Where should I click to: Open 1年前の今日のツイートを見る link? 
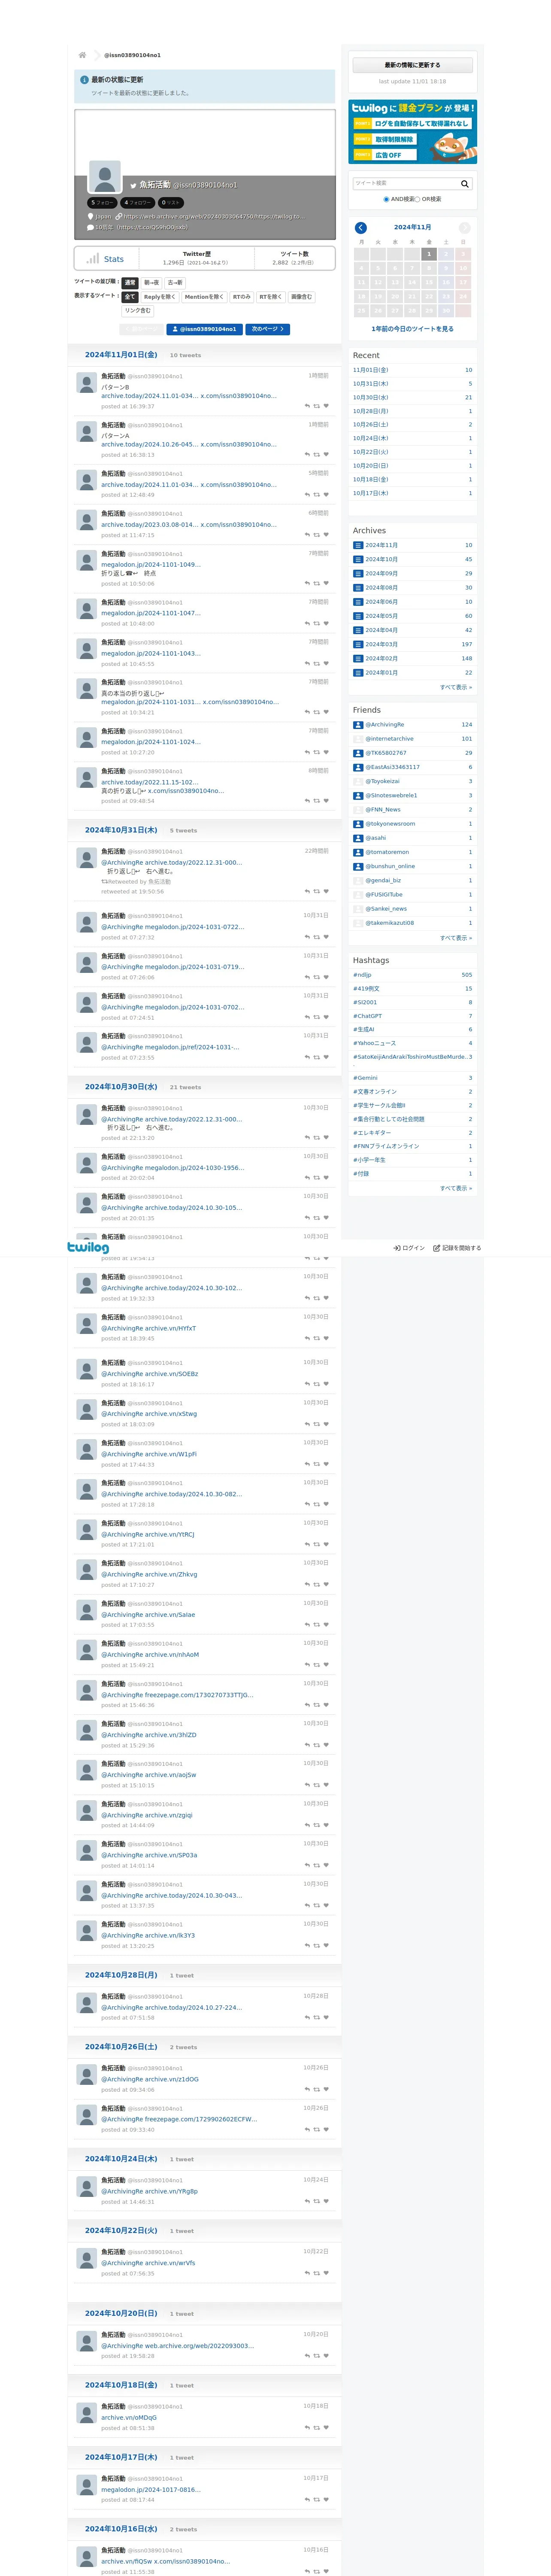pos(412,329)
